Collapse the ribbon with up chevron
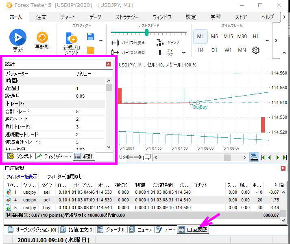The image size is (290, 244). (x=284, y=53)
